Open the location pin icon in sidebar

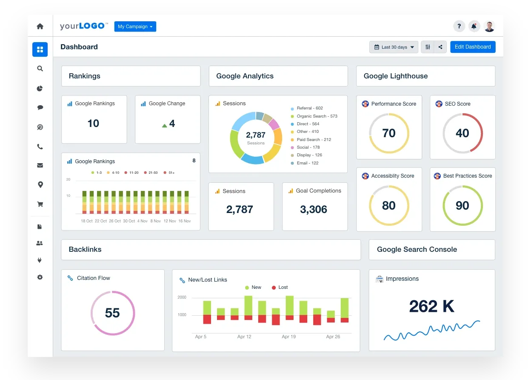pyautogui.click(x=40, y=185)
